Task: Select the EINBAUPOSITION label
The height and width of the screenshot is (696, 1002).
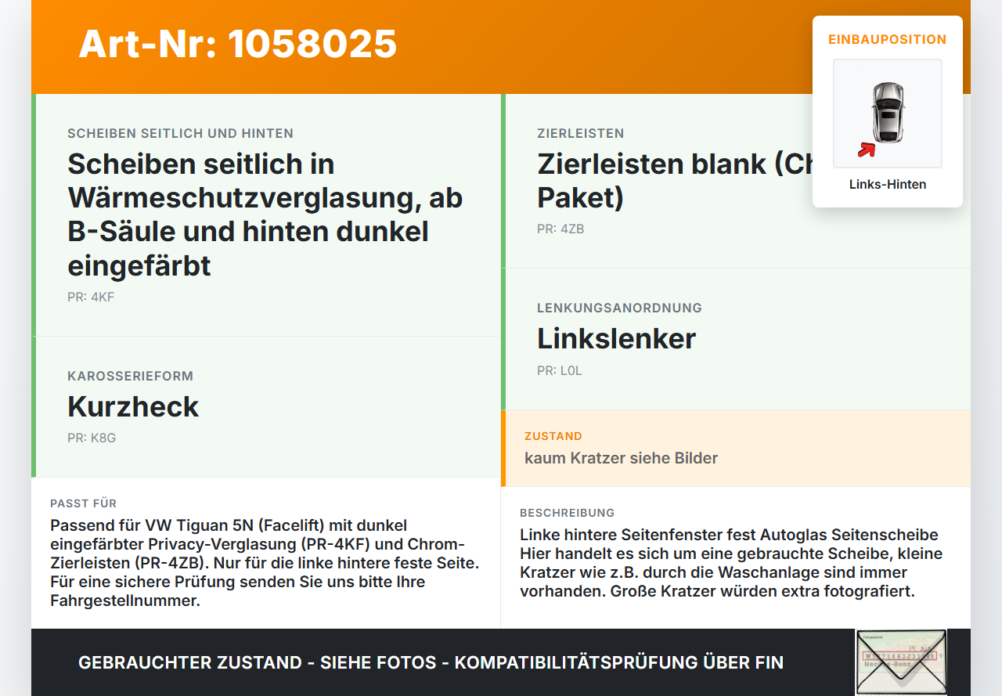Action: click(x=887, y=39)
